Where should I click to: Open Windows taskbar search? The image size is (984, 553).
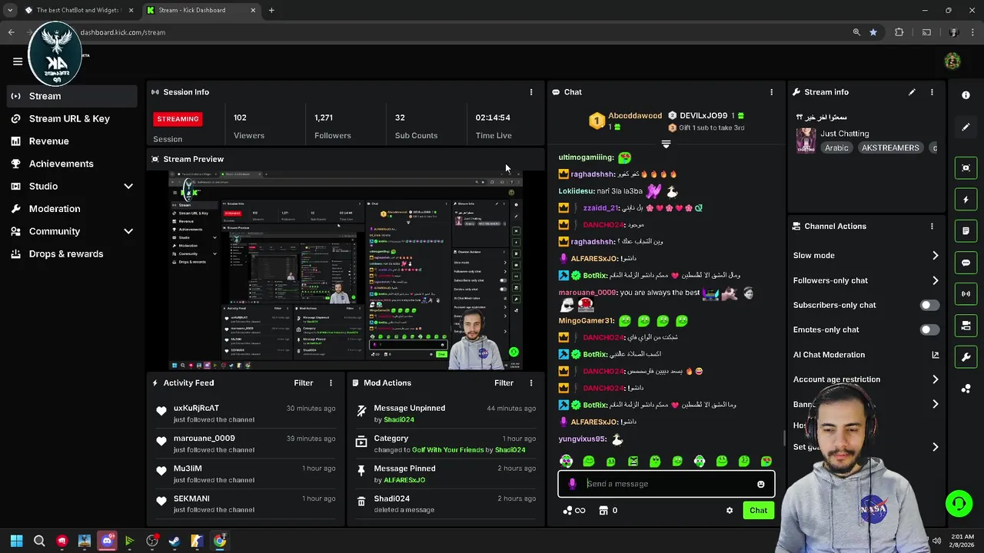click(39, 541)
